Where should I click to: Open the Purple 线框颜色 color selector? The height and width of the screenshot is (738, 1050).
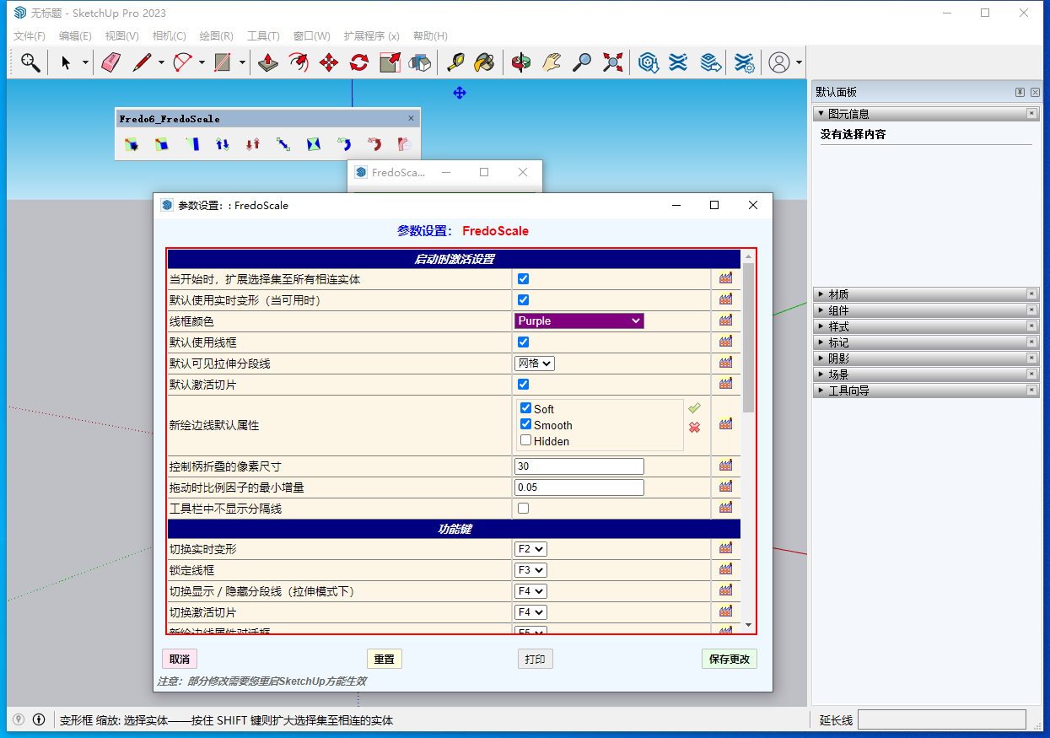579,321
